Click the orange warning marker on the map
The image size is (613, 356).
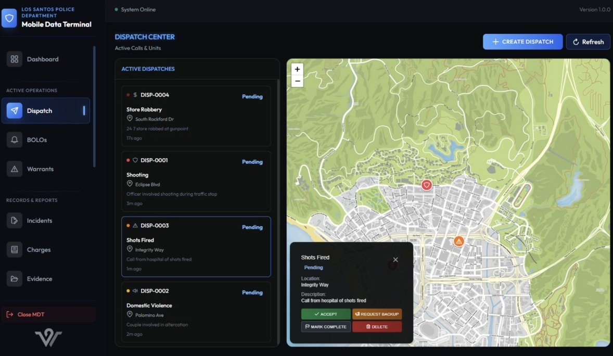458,241
